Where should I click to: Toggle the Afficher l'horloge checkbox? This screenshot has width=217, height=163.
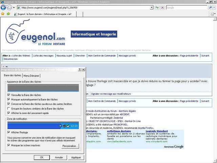[x=9, y=132]
